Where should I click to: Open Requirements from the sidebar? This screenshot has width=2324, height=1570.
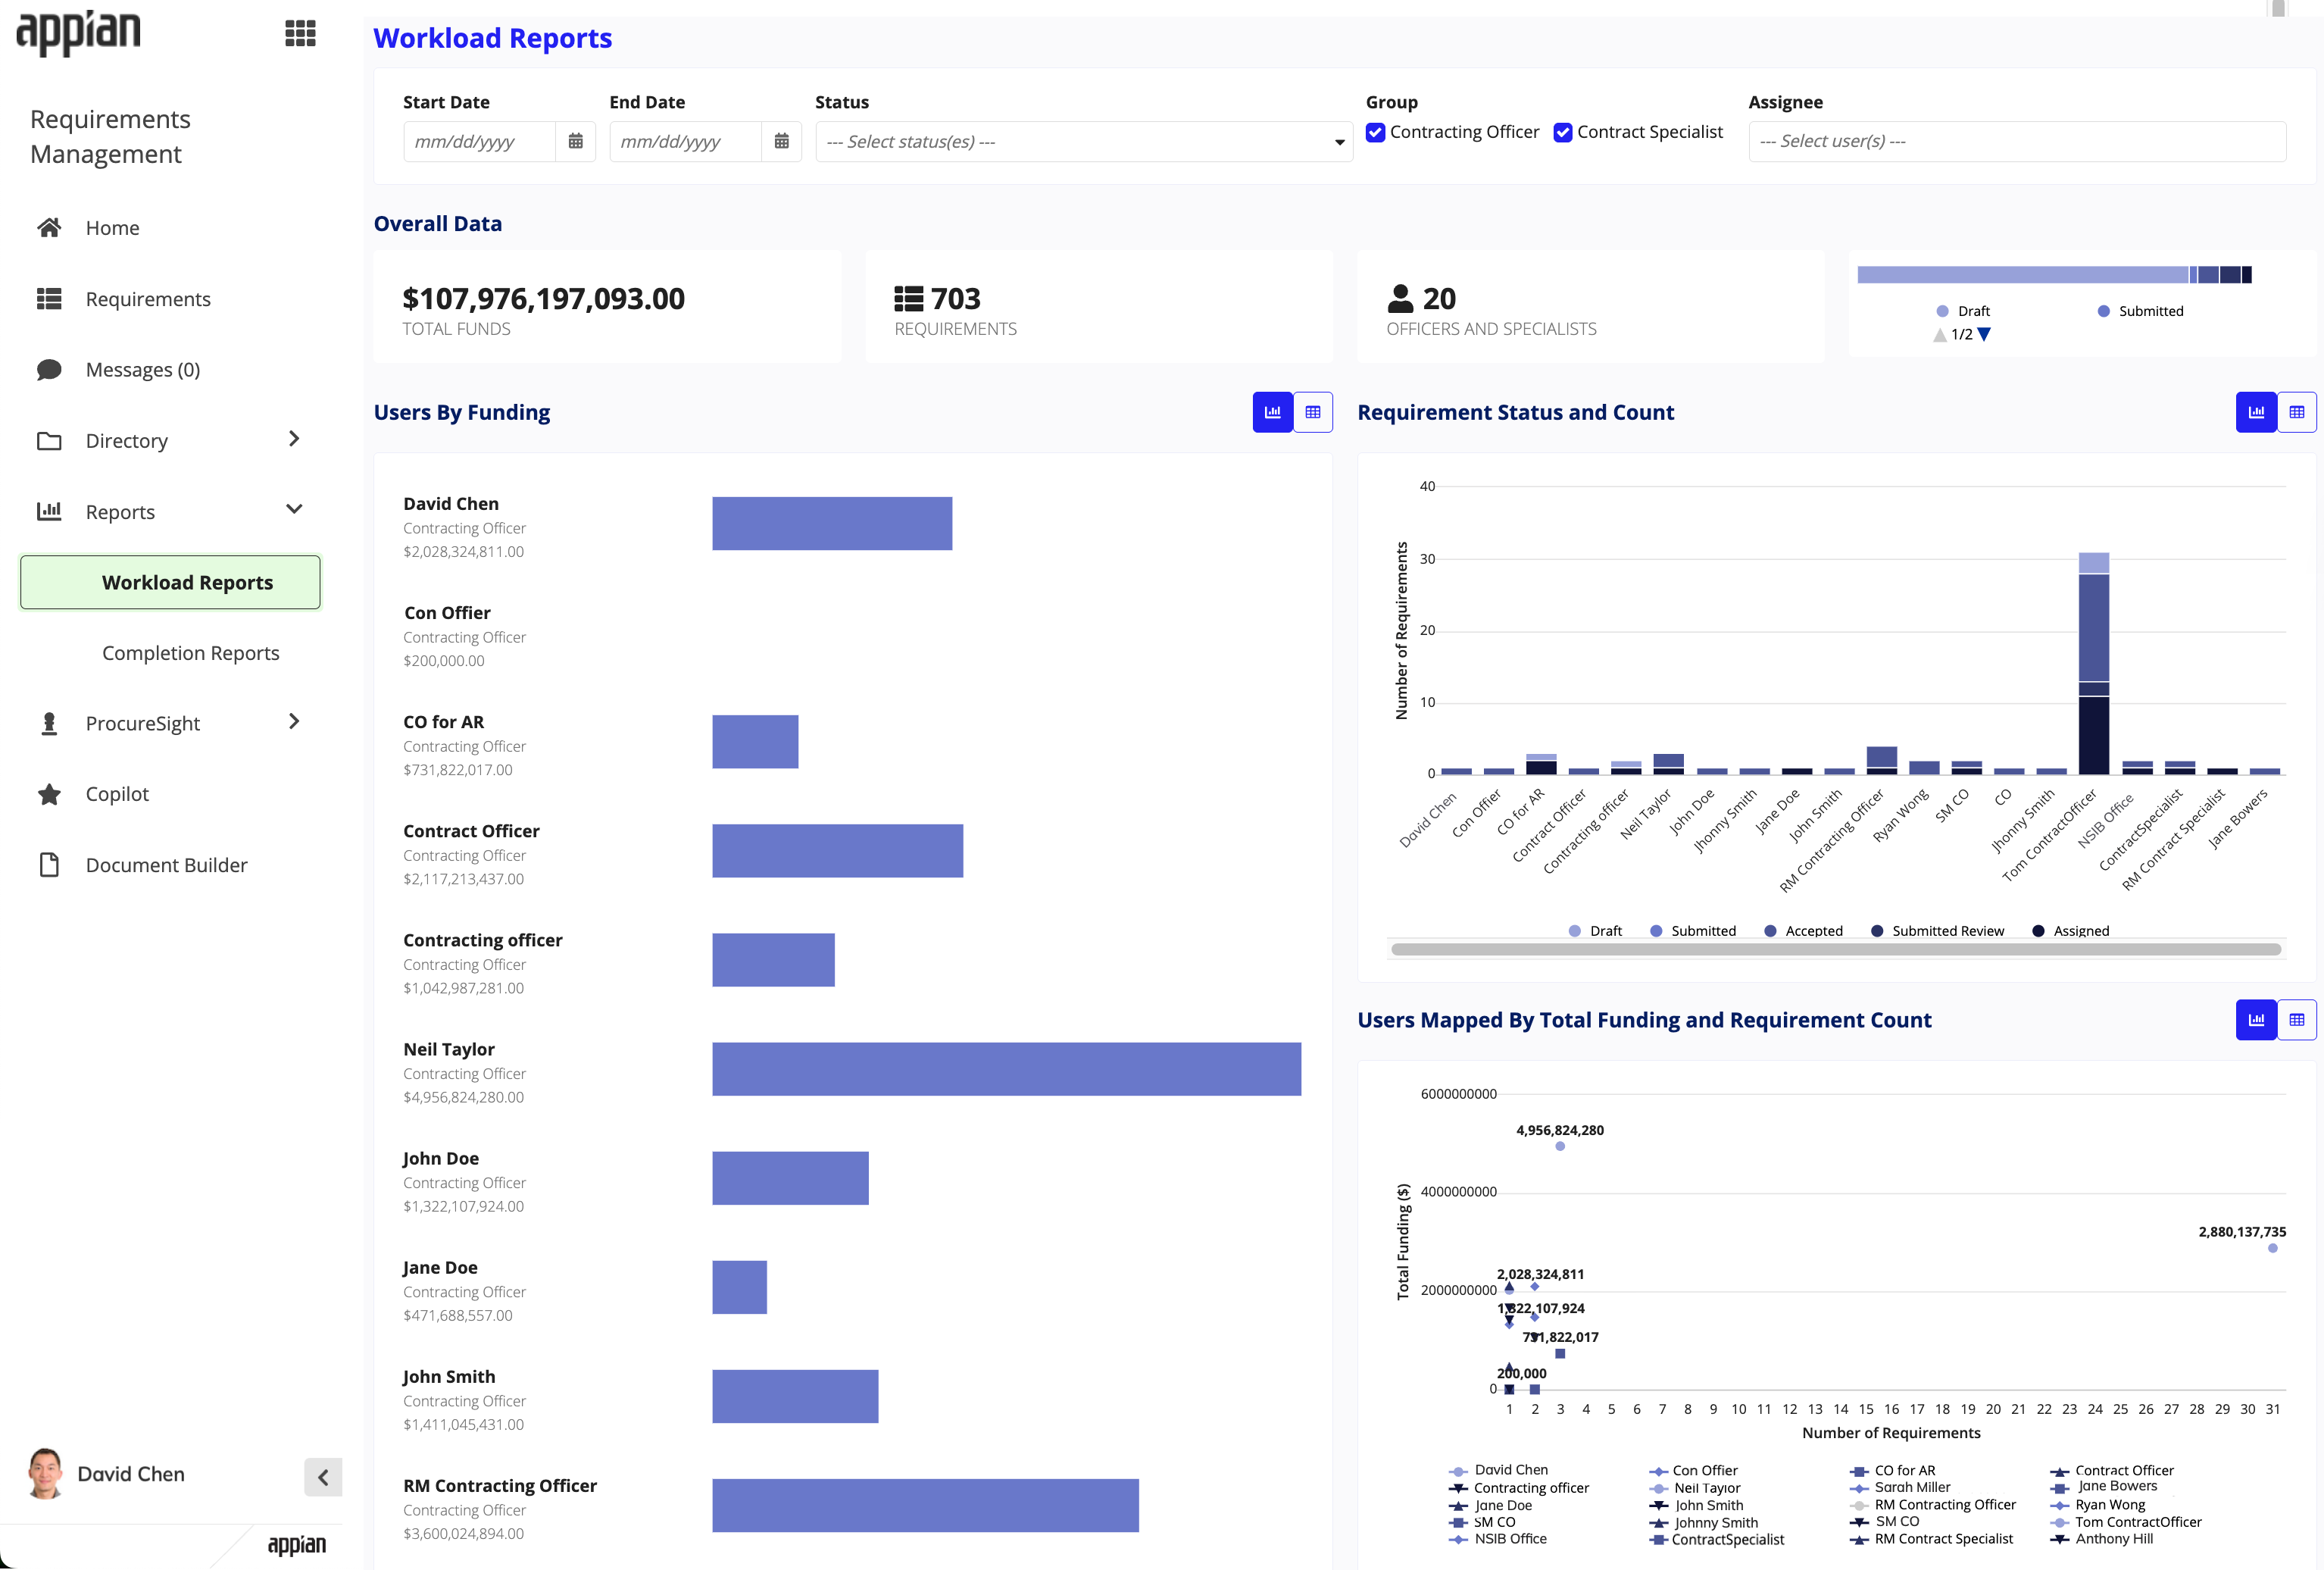148,299
